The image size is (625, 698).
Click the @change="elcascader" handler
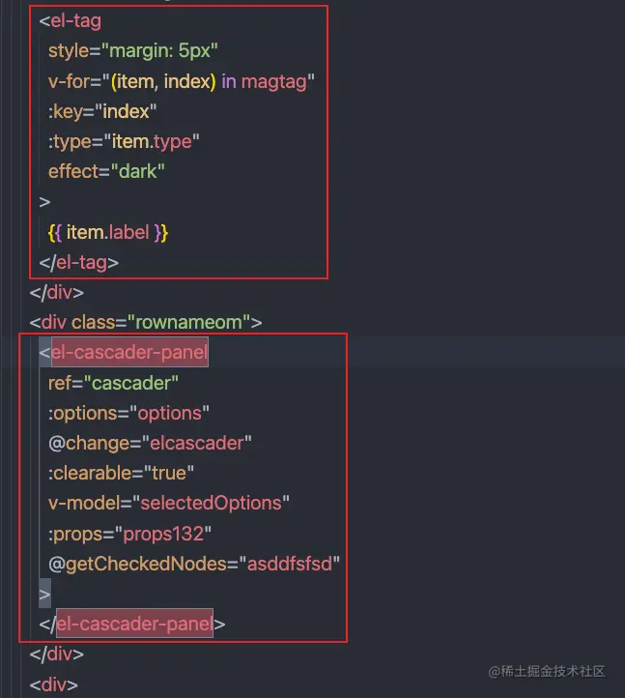(x=150, y=443)
